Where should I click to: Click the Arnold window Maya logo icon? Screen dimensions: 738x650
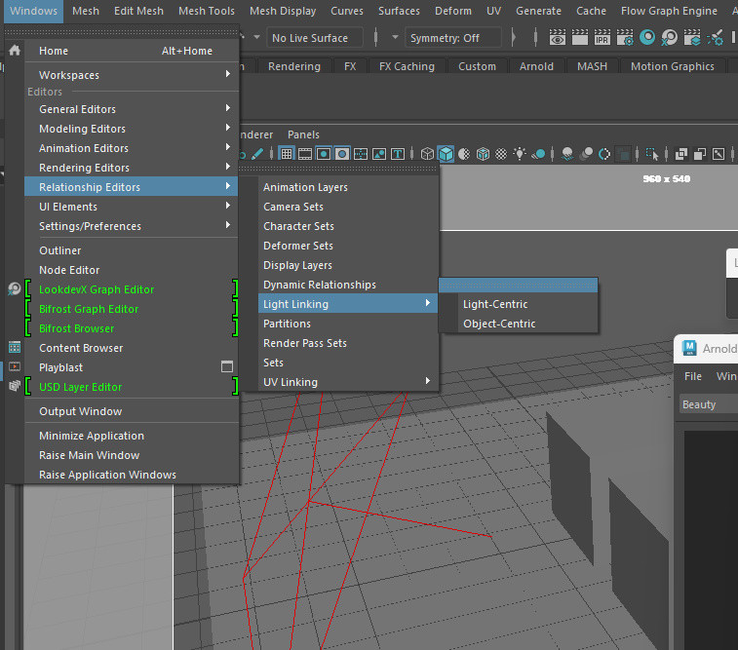[689, 348]
